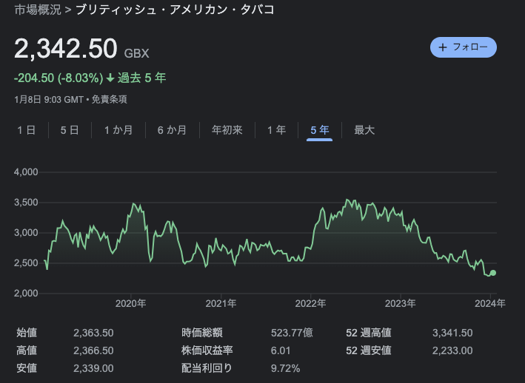Image resolution: width=525 pixels, height=383 pixels.
Task: Click the plus icon in follow button
Action: 443,47
